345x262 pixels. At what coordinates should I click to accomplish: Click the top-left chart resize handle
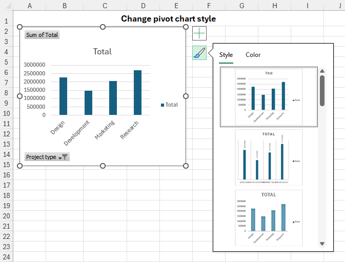coord(19,27)
